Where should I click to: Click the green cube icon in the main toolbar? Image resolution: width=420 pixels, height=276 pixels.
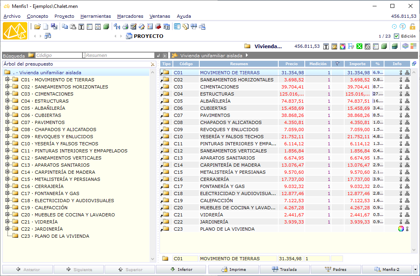point(106,26)
